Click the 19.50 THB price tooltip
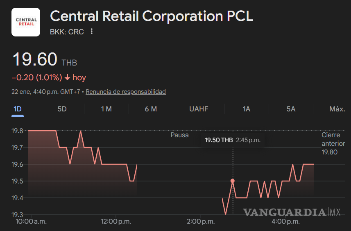Image resolution: width=351 pixels, height=231 pixels. point(232,140)
